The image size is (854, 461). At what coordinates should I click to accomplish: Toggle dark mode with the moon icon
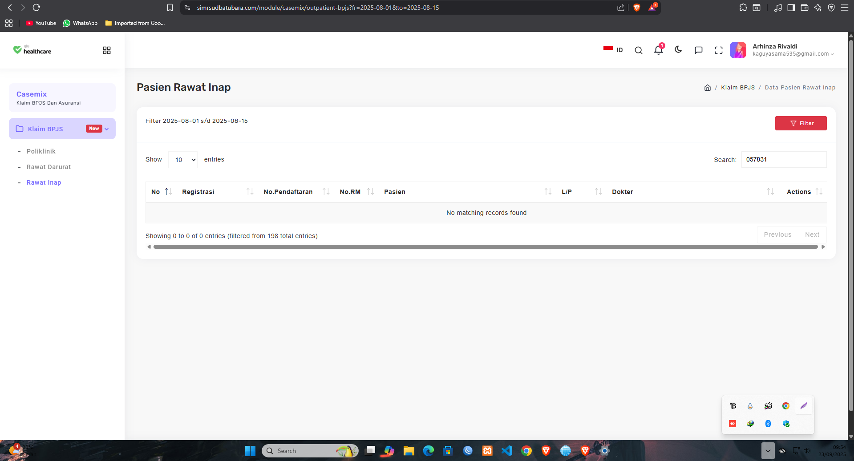tap(678, 50)
